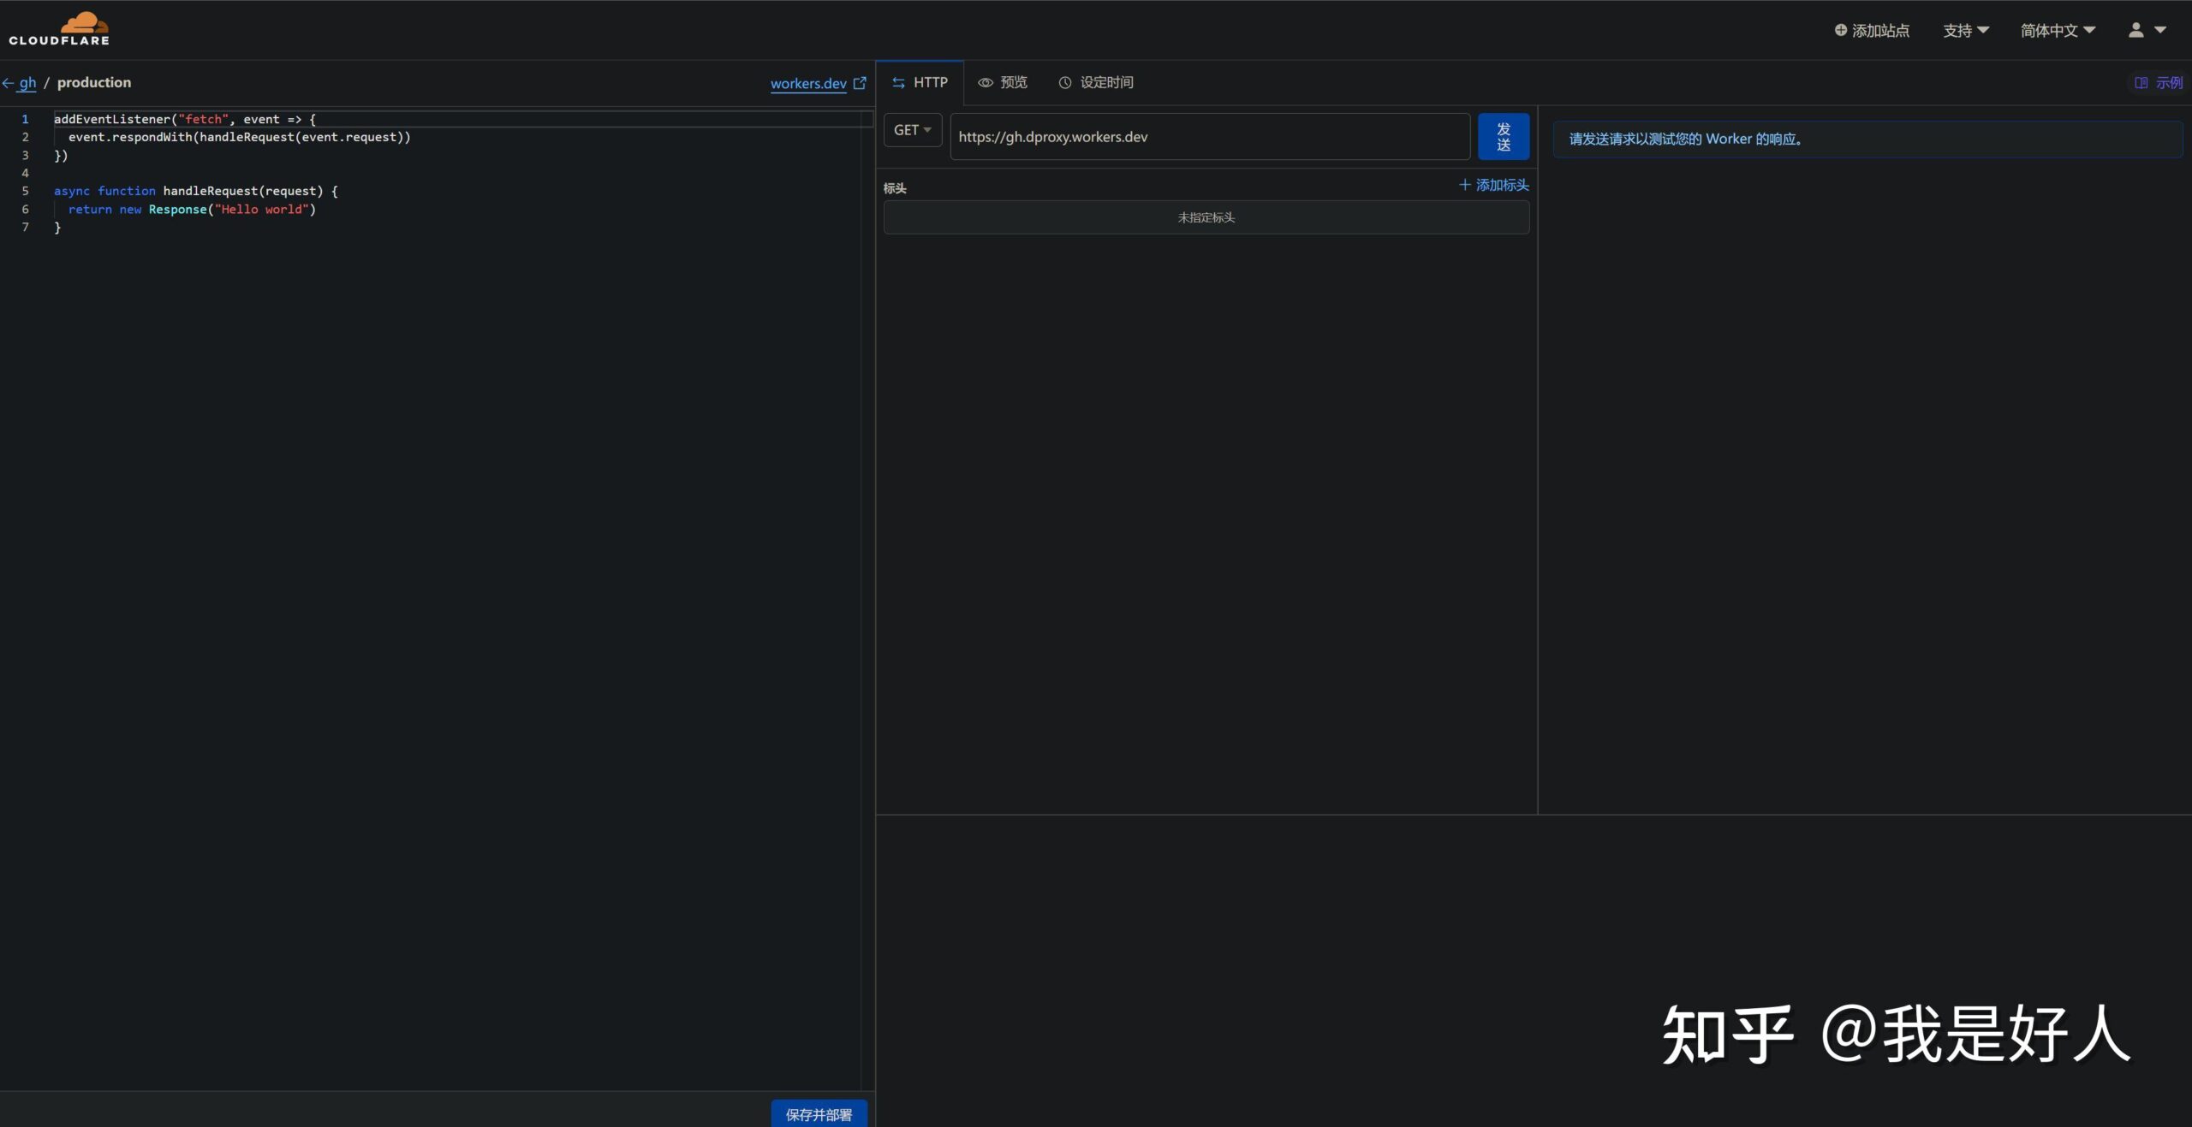Open the 简体中文 language dropdown
Image resolution: width=2192 pixels, height=1127 pixels.
[2058, 31]
